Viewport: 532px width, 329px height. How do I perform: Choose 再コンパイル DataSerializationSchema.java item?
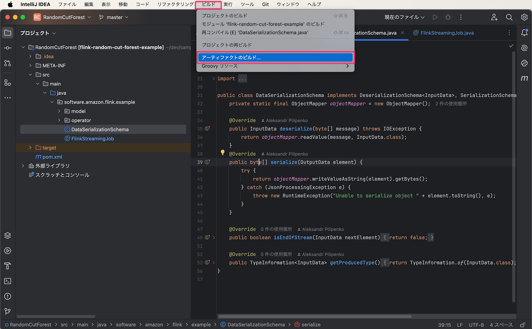[x=275, y=32]
